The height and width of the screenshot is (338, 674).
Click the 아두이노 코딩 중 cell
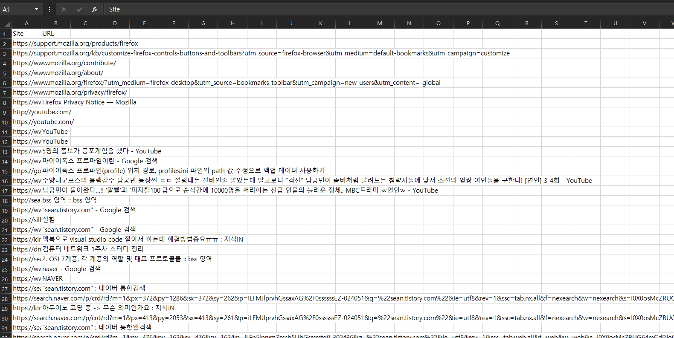[x=108, y=308]
